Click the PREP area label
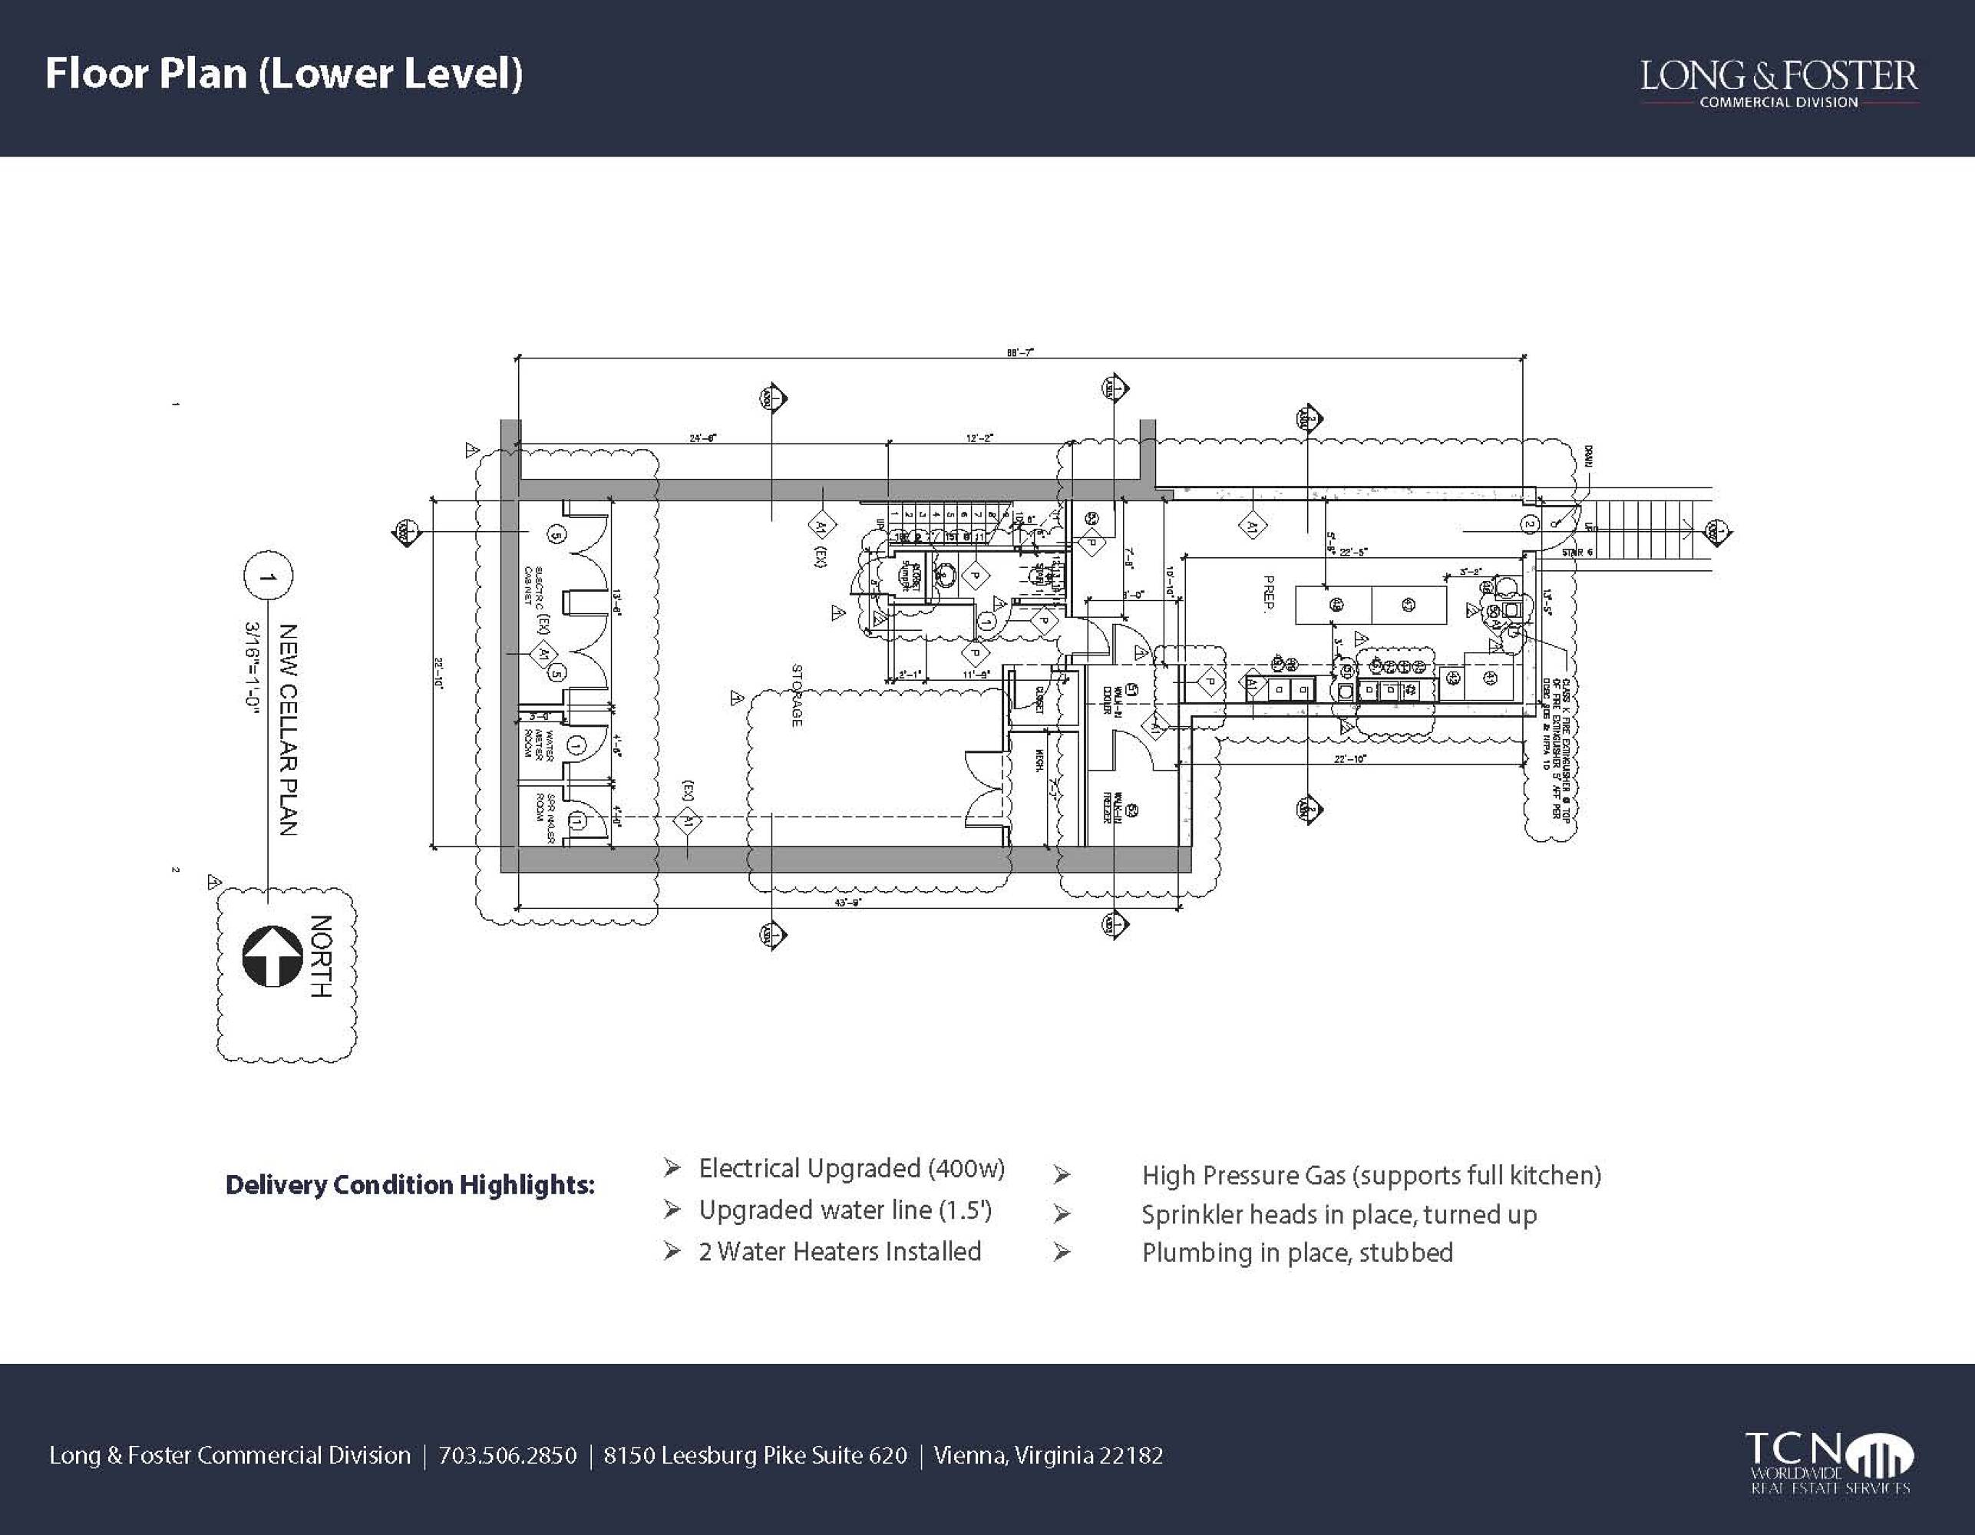 tap(1268, 594)
